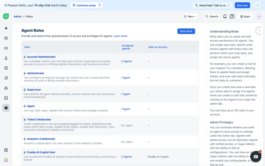Open Analytics Collaborator role
265x166 pixels.
click(x=41, y=139)
